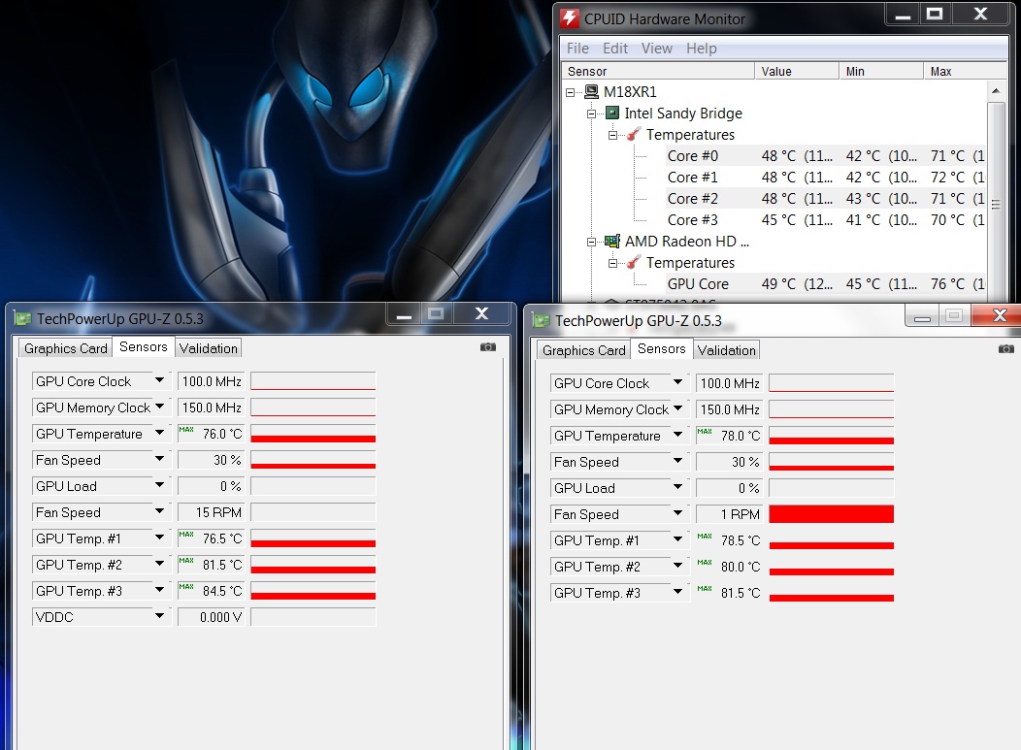Click the thermometer icon under AMD Radeon HD
Viewport: 1021px width, 750px height.
tap(634, 263)
